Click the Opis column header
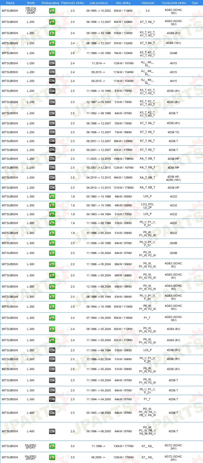 click(195, 3)
